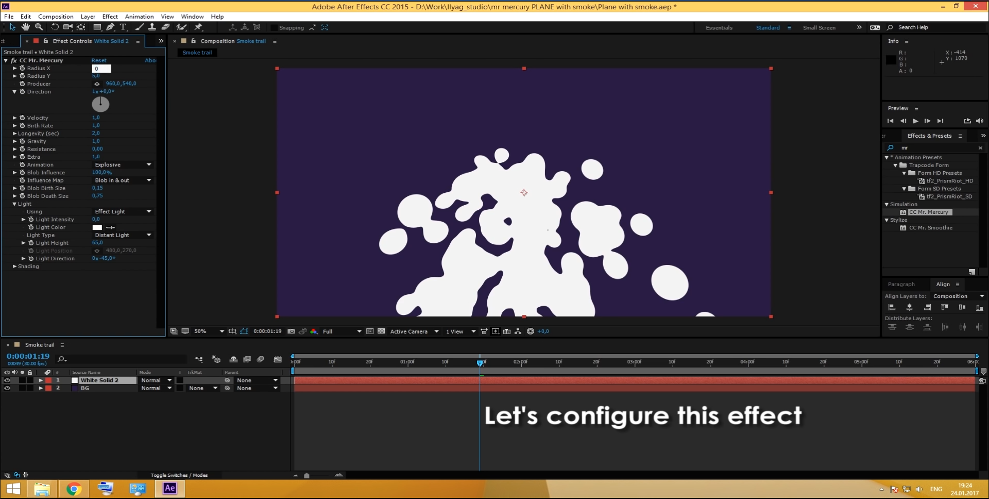The height and width of the screenshot is (499, 989).
Task: Jump preview to first frame
Action: (x=890, y=121)
